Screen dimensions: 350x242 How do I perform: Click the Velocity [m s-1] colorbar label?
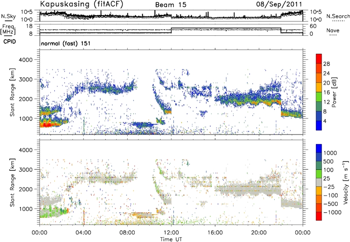(346, 182)
